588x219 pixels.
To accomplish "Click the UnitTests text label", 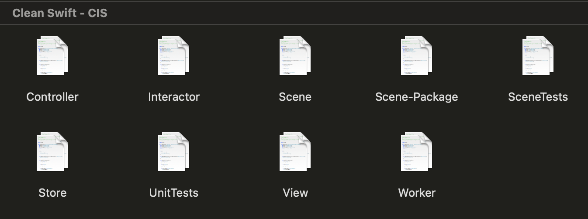I will [x=174, y=193].
